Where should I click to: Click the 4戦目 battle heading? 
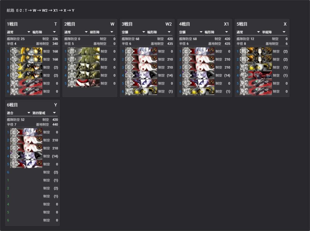pos(184,24)
